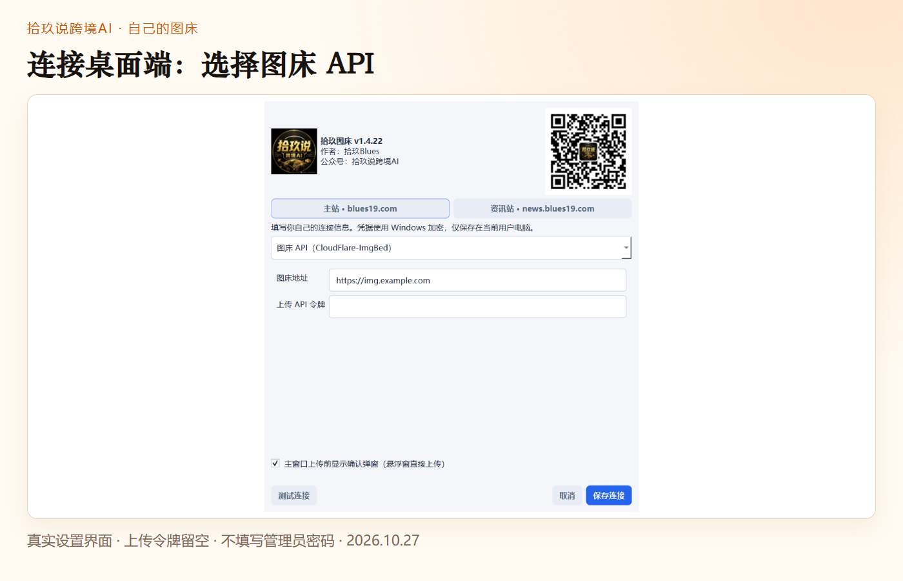
Task: Click the 连接桌面端：选择图床 API heading
Action: coord(201,65)
